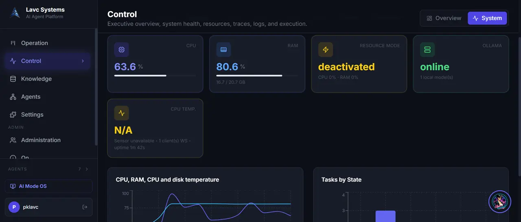This screenshot has height=222, width=521.
Task: Click the CPU chip icon
Action: 122,50
